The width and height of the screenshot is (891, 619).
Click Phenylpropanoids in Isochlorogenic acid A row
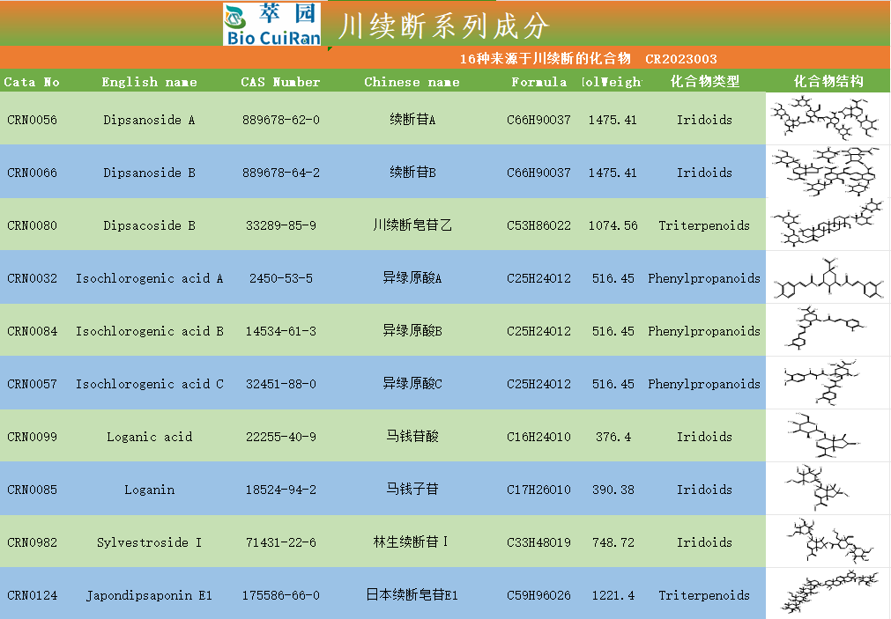coord(704,278)
